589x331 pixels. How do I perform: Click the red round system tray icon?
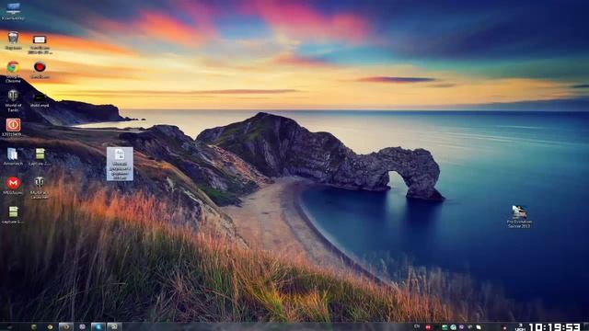(x=428, y=327)
